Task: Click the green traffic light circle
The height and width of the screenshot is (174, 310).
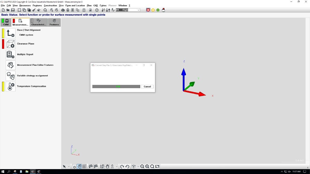Action: pyautogui.click(x=158, y=10)
